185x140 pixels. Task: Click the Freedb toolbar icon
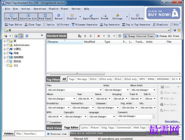[104, 17]
